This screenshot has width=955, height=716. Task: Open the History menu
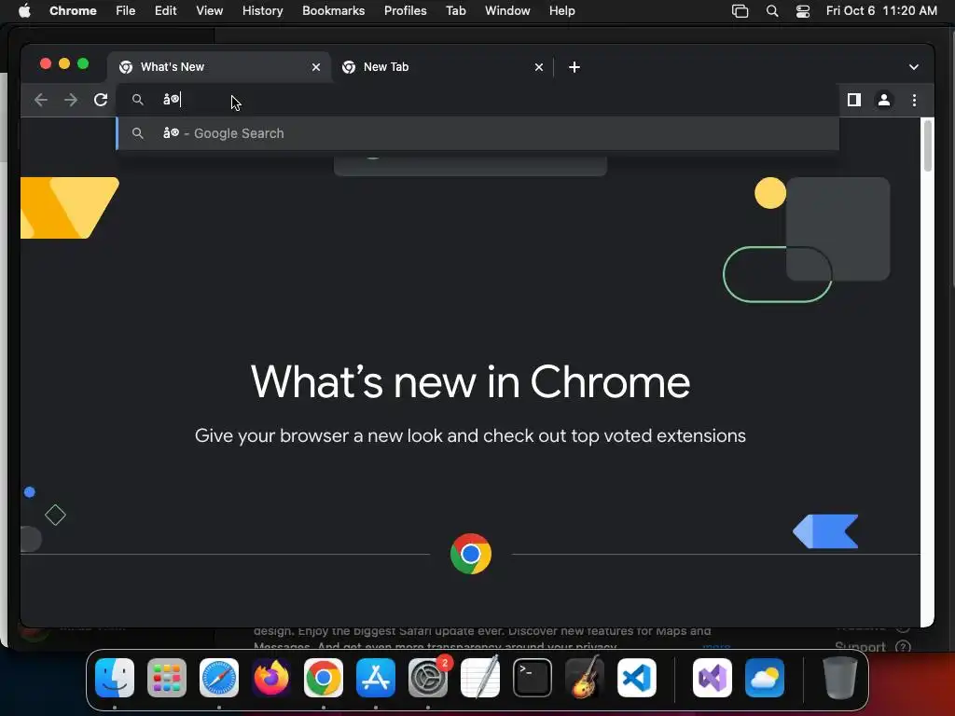pyautogui.click(x=262, y=10)
